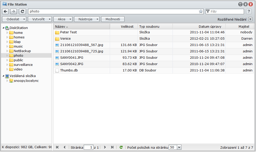256x152 pixels.
Task: Sort by Majitel column header
Action: (x=239, y=26)
